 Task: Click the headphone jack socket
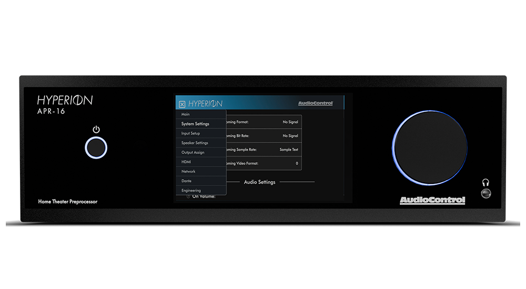click(485, 193)
